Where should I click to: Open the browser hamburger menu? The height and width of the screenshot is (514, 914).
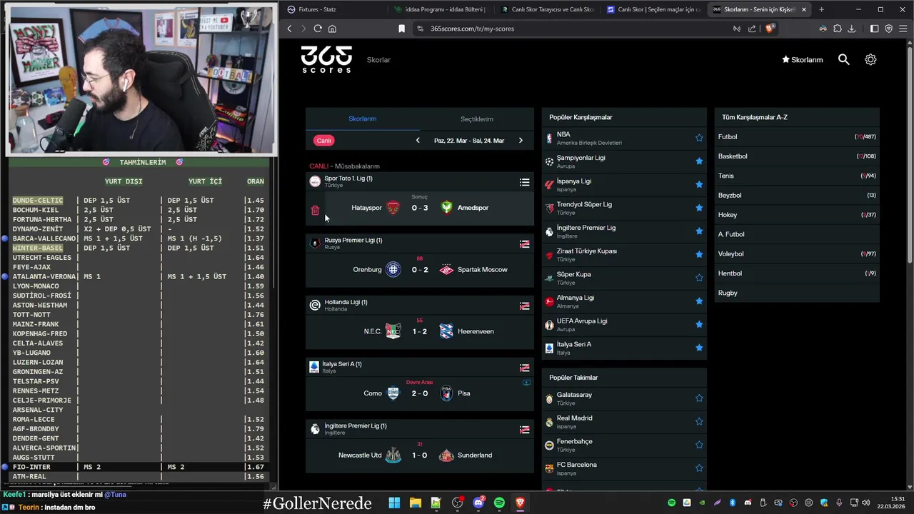tap(903, 29)
